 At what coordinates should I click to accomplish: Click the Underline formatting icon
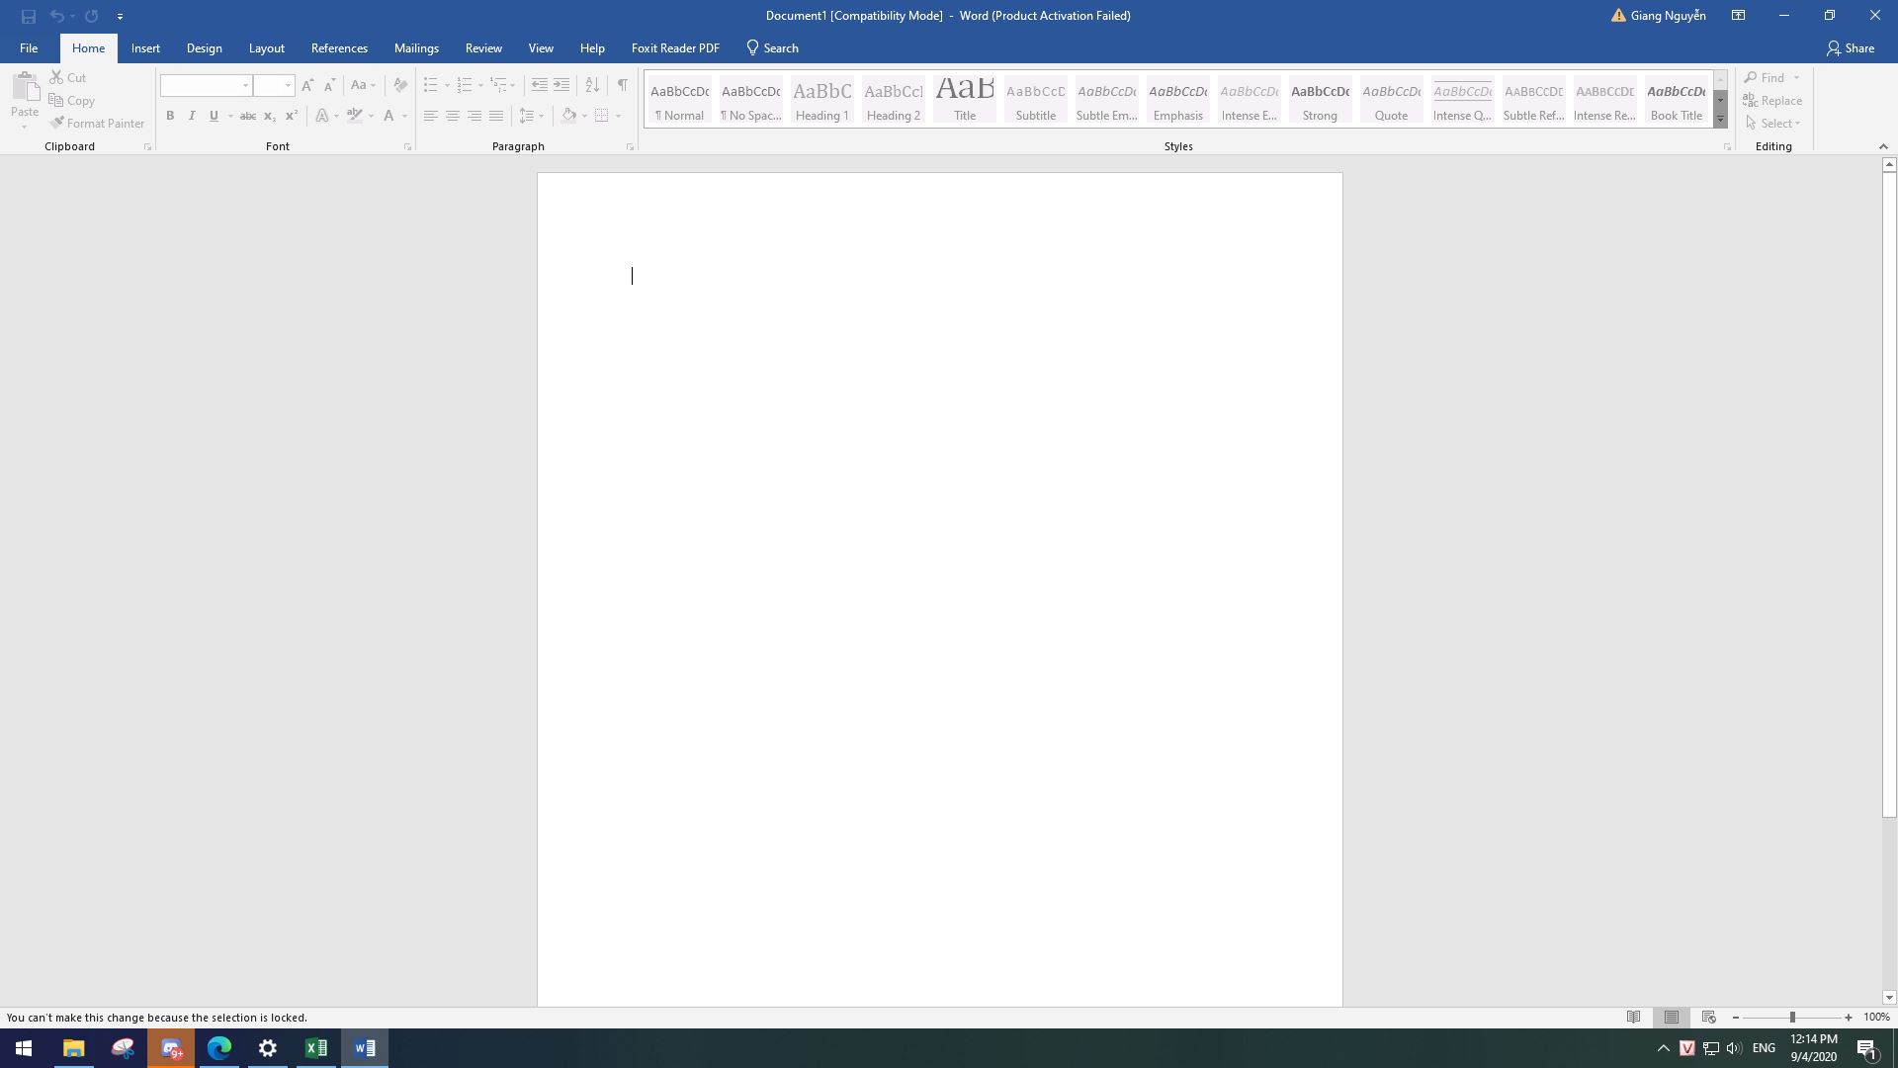[213, 118]
